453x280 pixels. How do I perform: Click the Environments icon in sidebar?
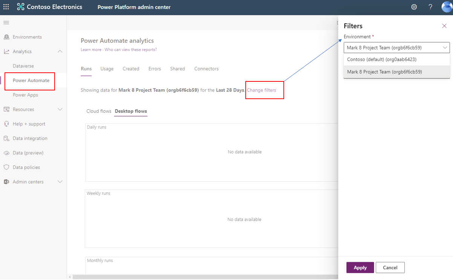click(6, 37)
